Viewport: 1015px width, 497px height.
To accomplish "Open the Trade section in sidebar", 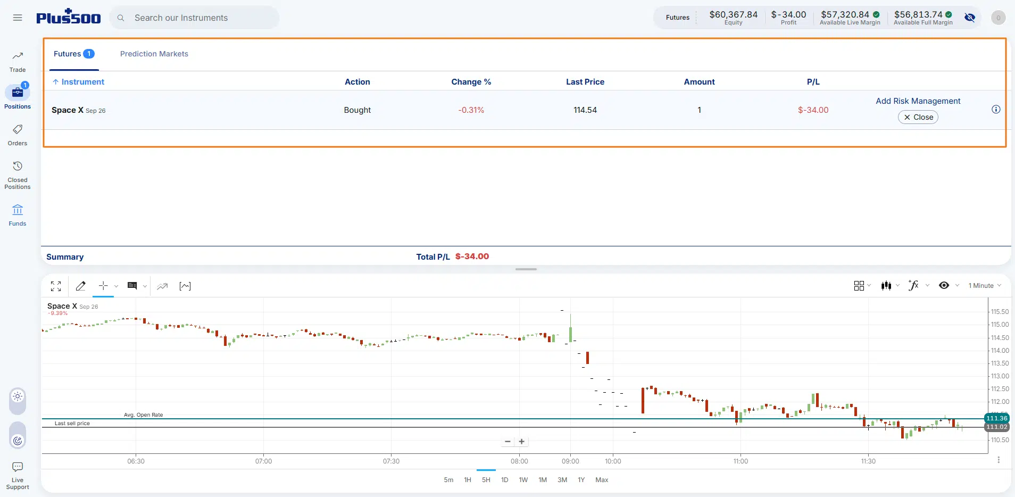I will (x=18, y=62).
